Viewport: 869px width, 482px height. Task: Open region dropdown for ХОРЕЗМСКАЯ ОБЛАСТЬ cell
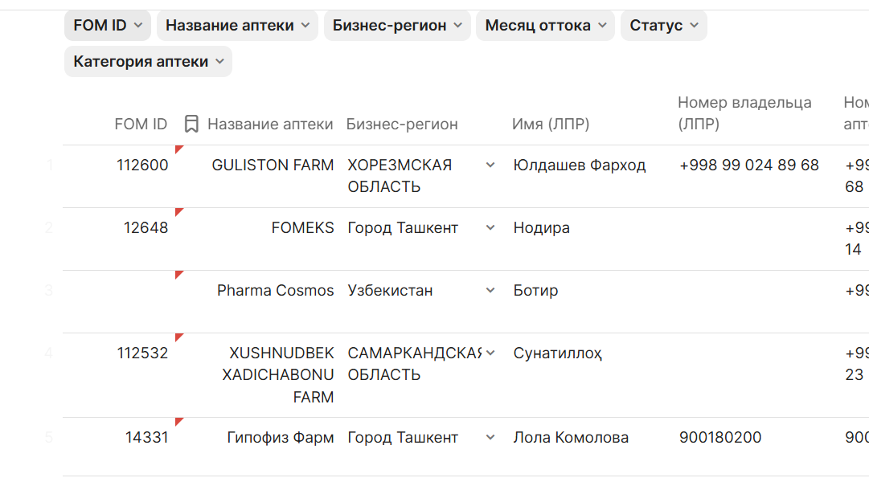point(490,165)
